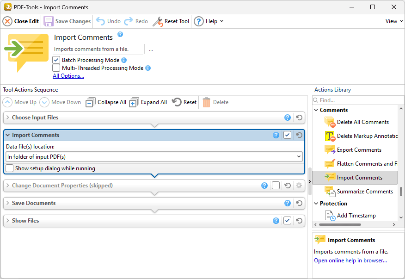Reset the Save Documents step
The height and width of the screenshot is (279, 405).
tap(299, 203)
